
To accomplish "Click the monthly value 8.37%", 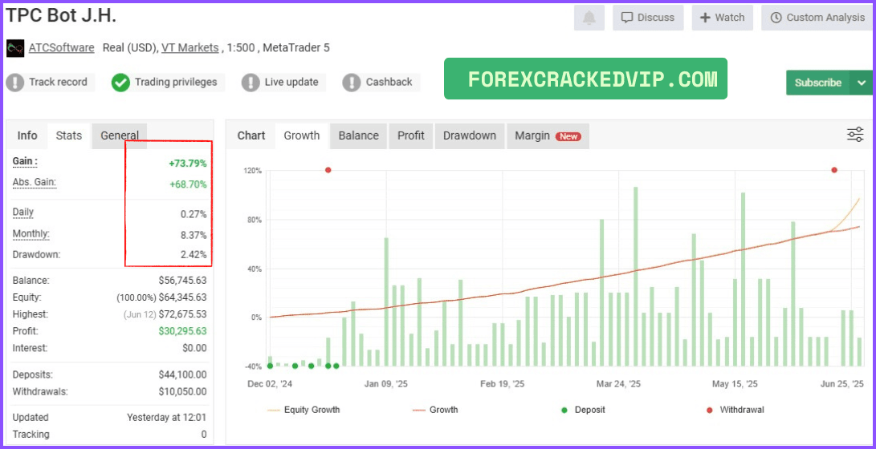I will click(x=192, y=235).
